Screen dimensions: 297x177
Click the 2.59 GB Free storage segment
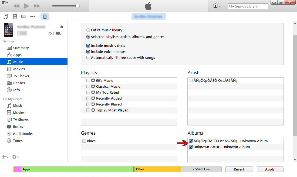pyautogui.click(x=201, y=169)
